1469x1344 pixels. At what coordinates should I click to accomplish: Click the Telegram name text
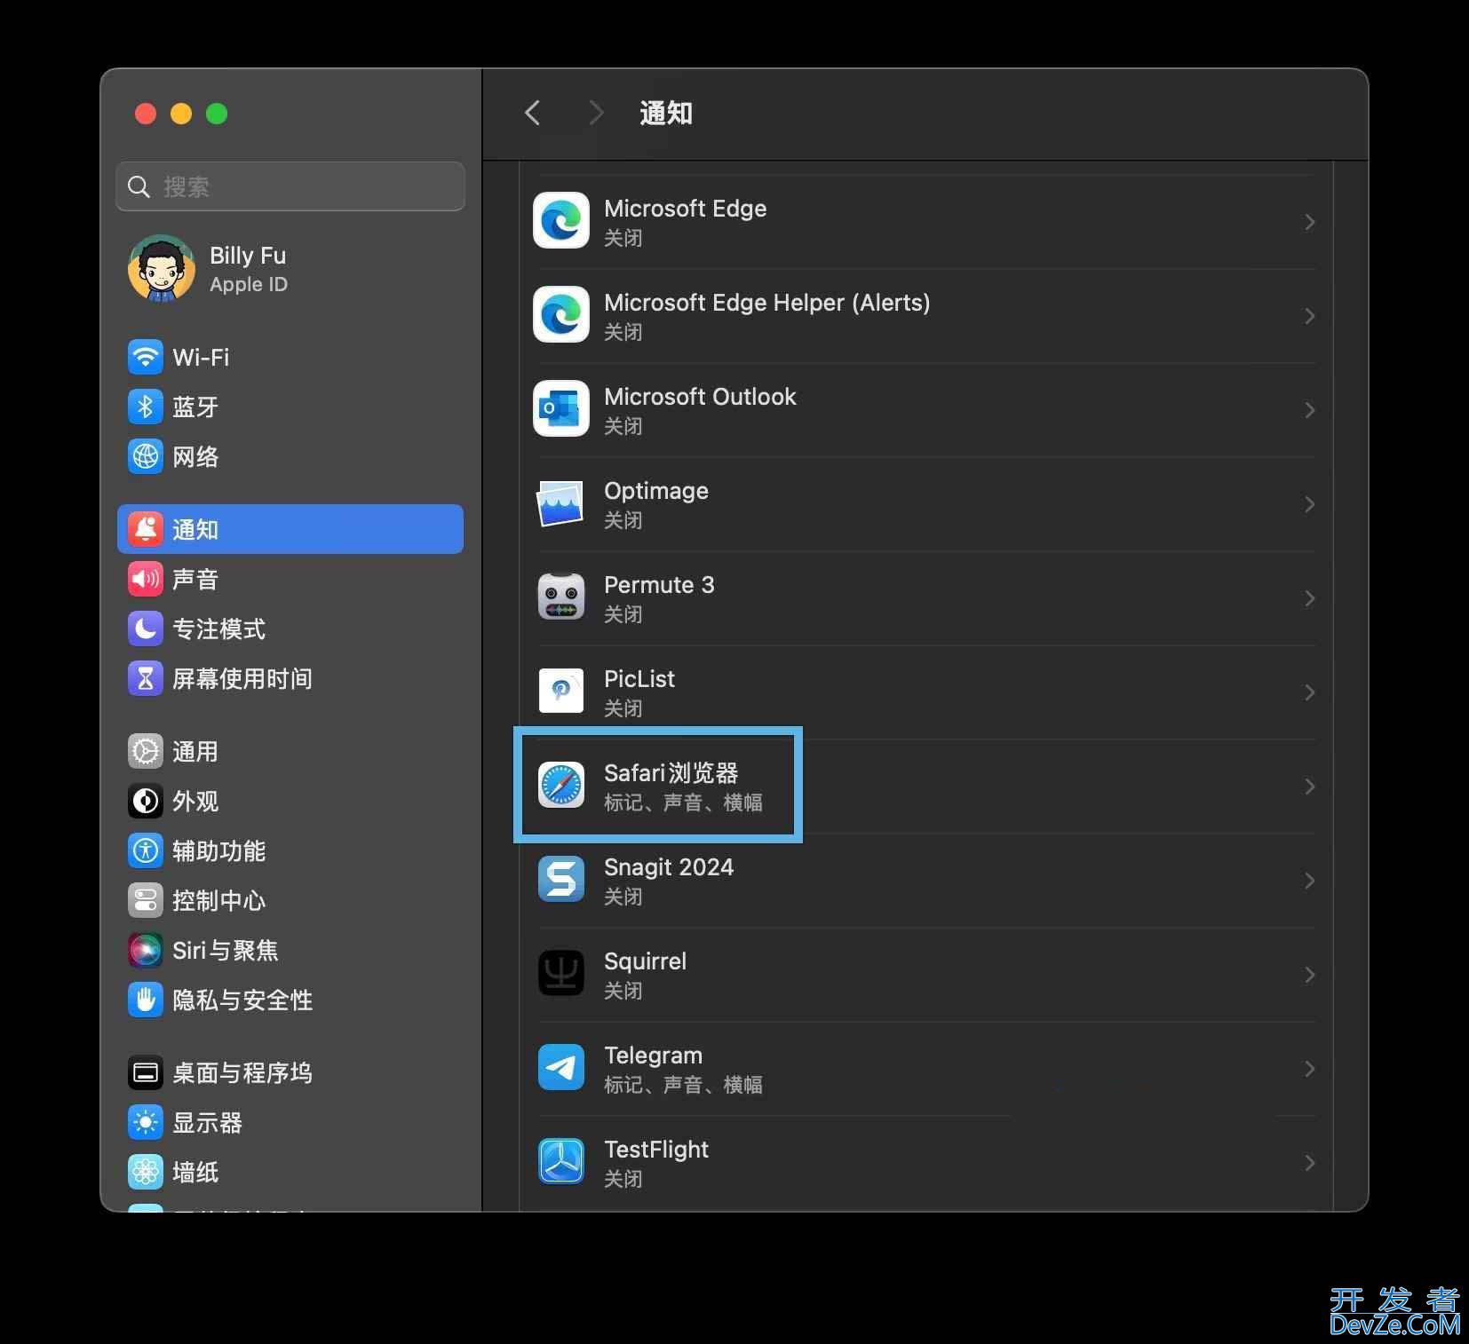pos(653,1055)
